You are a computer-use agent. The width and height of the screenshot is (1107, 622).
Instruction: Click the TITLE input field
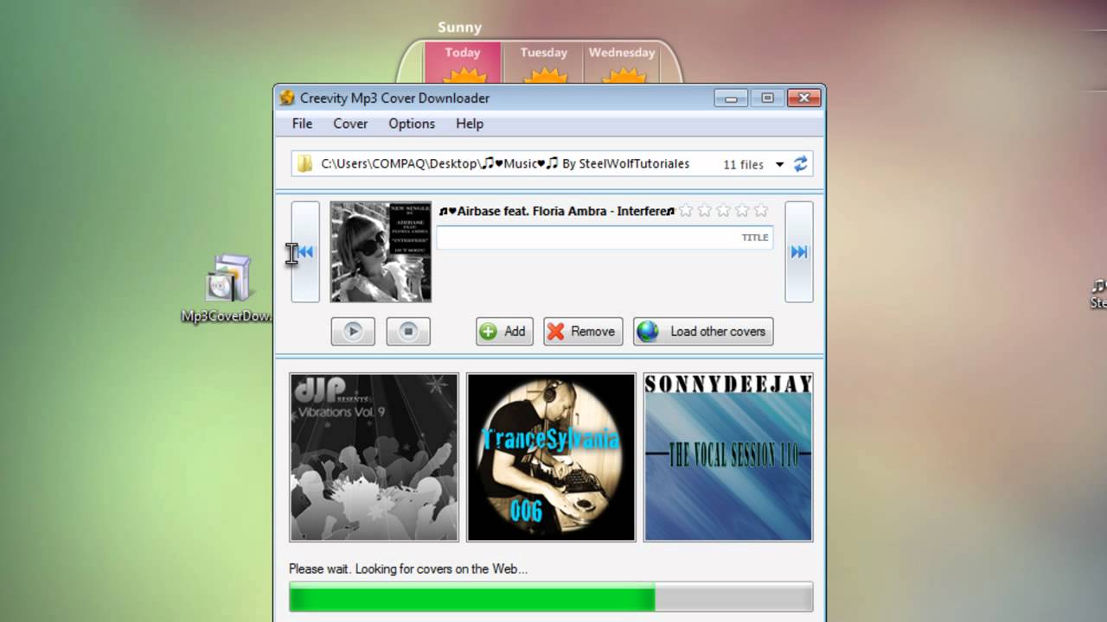604,238
